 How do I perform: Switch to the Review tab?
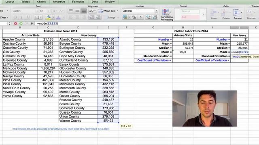coord(110,2)
